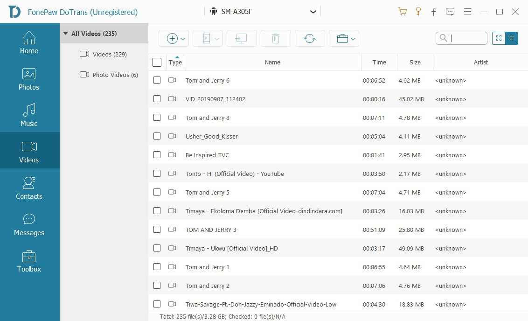Select the TOM AND JERRY 3 checkbox

pos(157,230)
